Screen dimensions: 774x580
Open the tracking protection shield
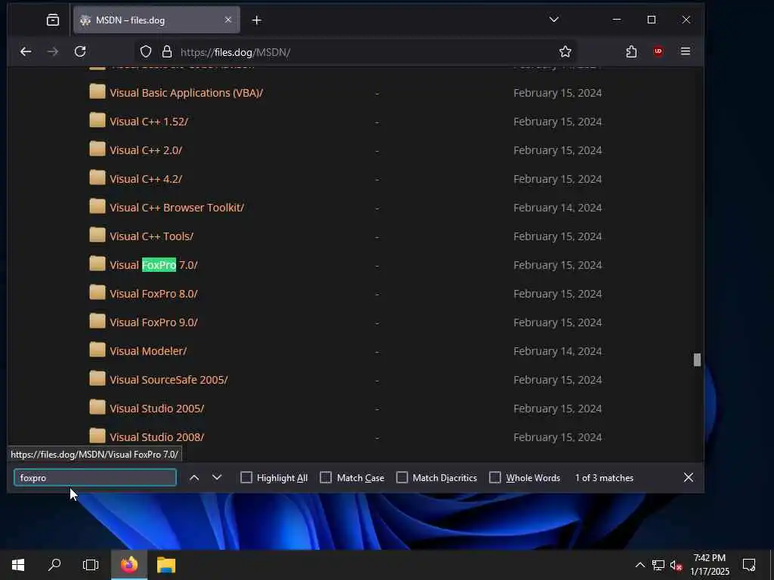point(146,52)
